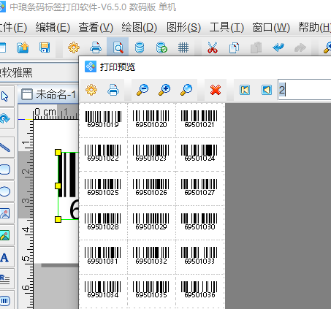Select the rounded rectangle tool
The image size is (331, 309).
click(x=5, y=169)
